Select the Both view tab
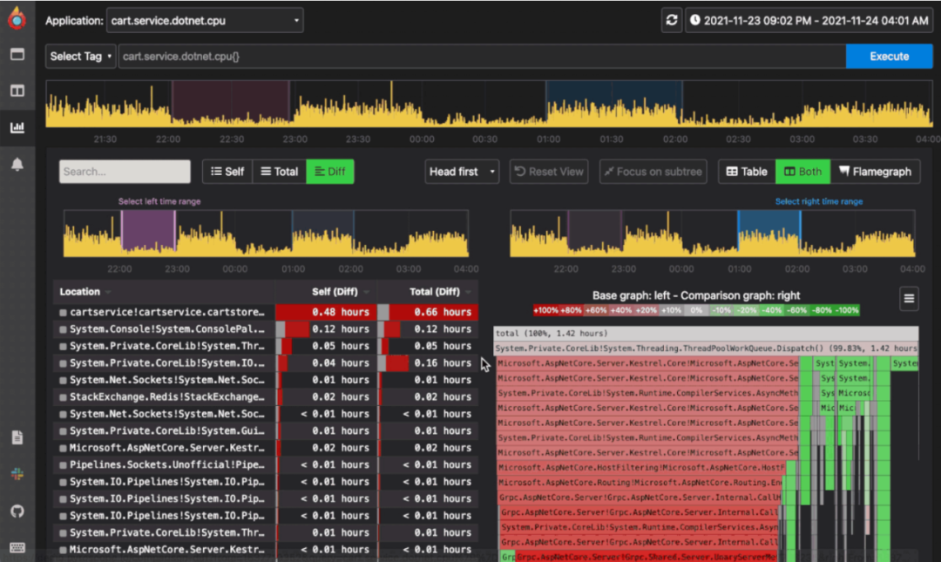This screenshot has width=941, height=562. 802,171
